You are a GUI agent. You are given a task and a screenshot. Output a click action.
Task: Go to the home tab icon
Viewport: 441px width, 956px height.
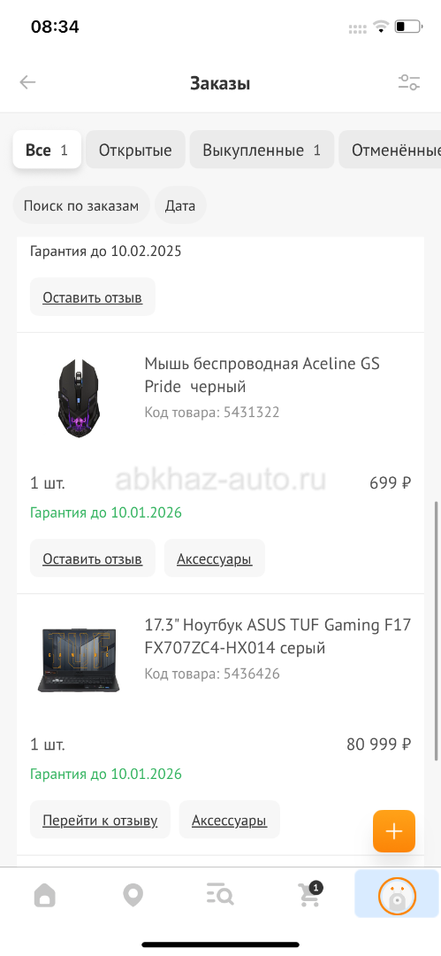click(x=44, y=896)
